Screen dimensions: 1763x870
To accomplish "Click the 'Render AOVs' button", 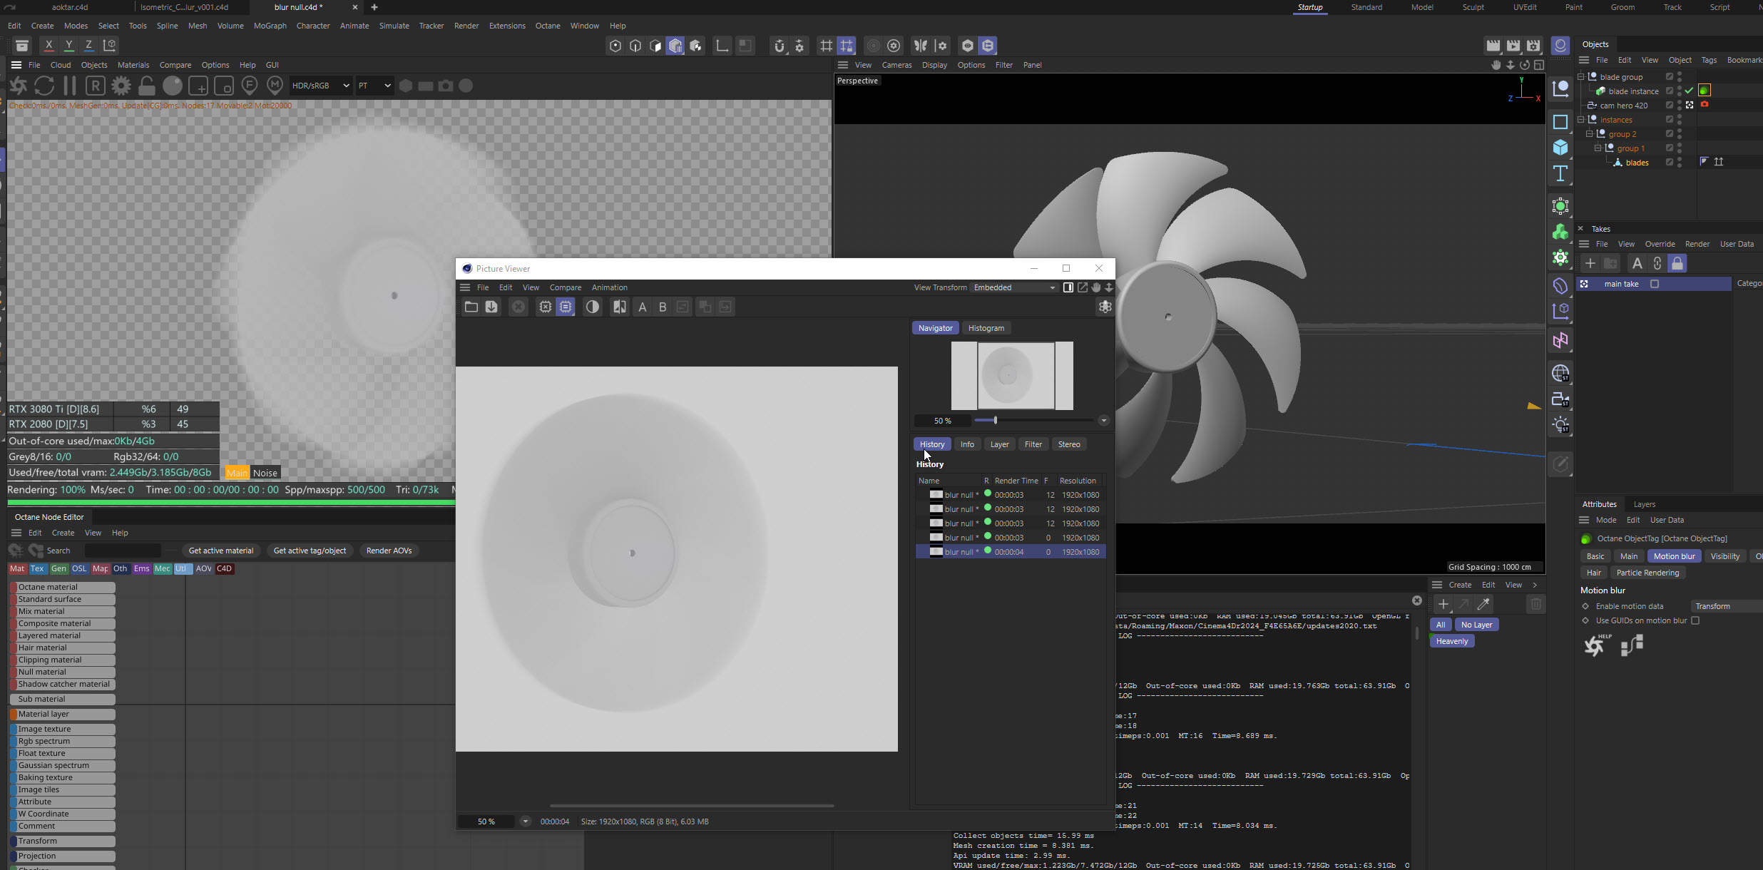I will (389, 551).
